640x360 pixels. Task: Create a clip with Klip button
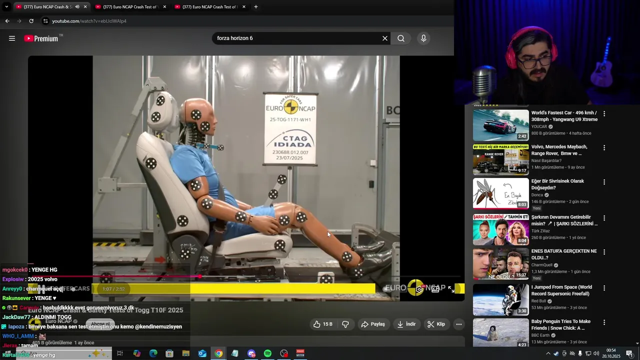(x=436, y=324)
